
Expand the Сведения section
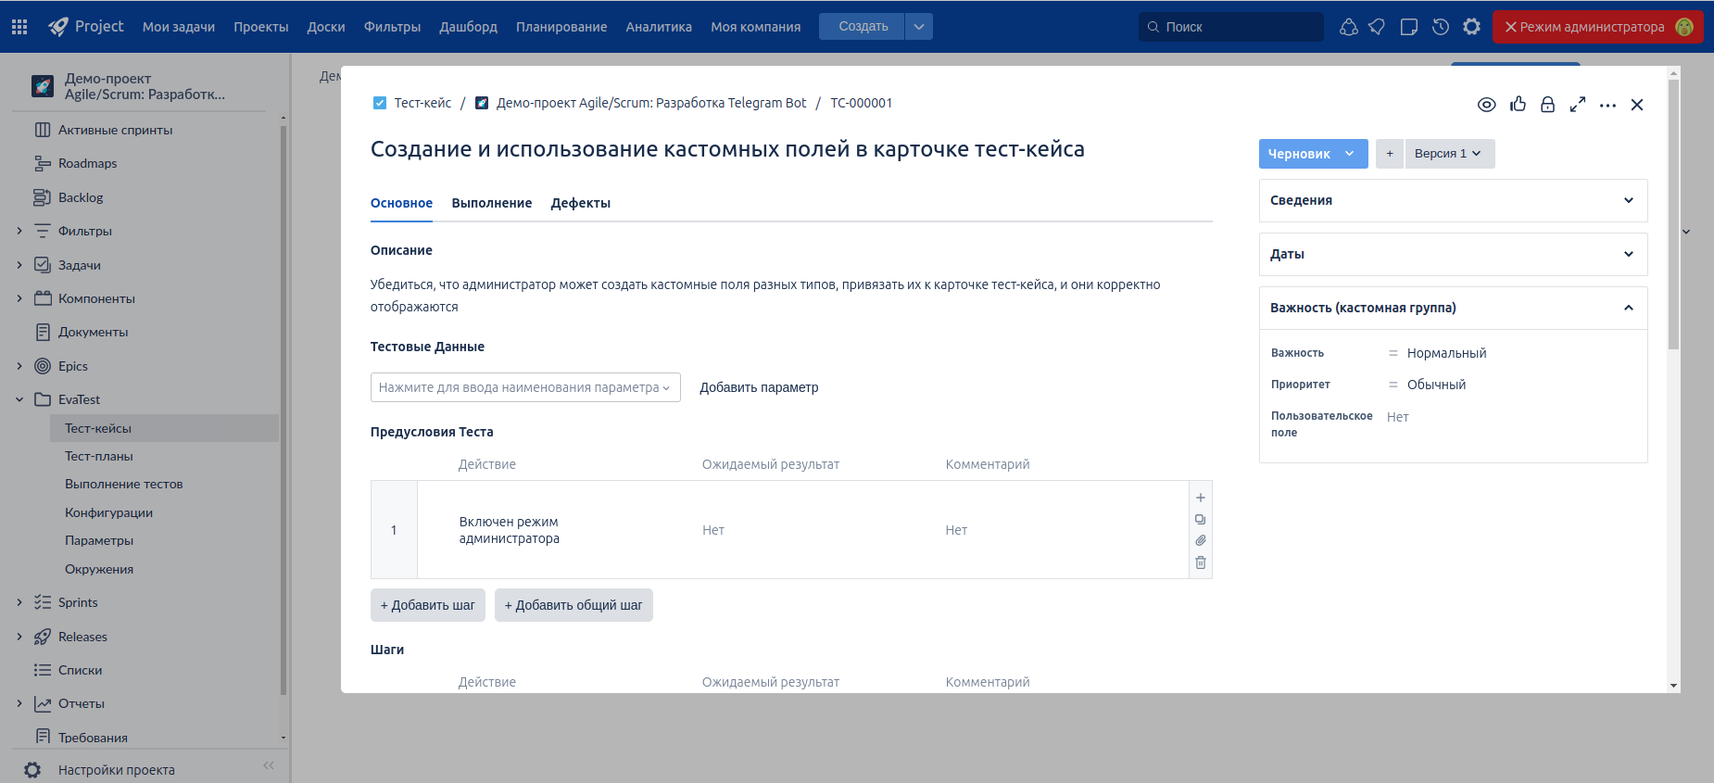tap(1452, 200)
